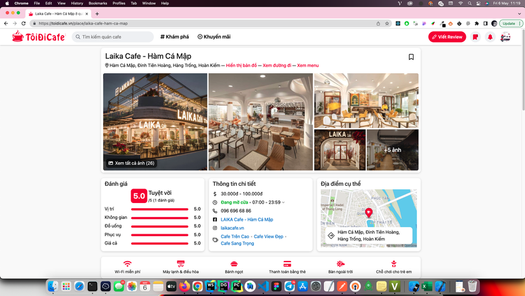This screenshot has width=525, height=296.
Task: Open the LAIKA storefront night photo
Action: click(155, 122)
